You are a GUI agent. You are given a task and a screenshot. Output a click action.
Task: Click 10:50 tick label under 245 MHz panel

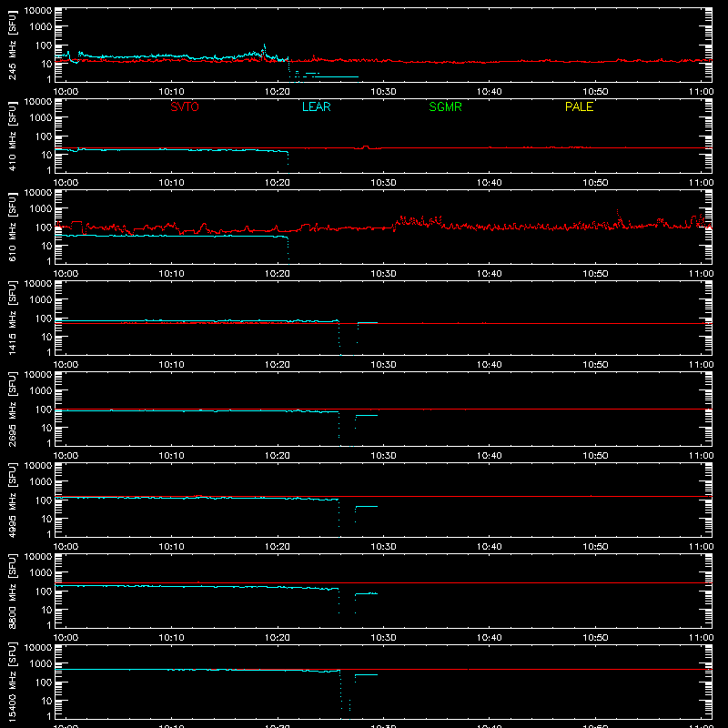(x=595, y=92)
